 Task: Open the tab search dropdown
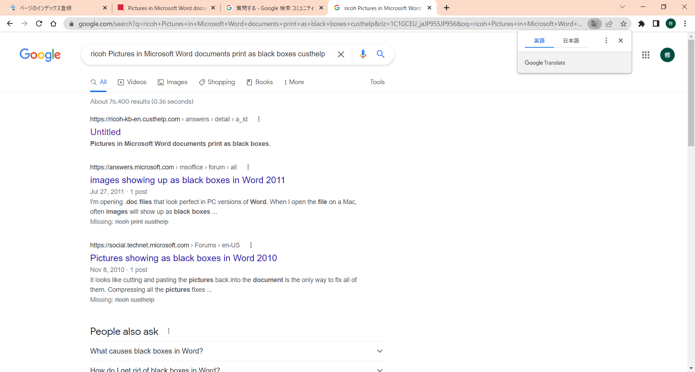pyautogui.click(x=622, y=7)
